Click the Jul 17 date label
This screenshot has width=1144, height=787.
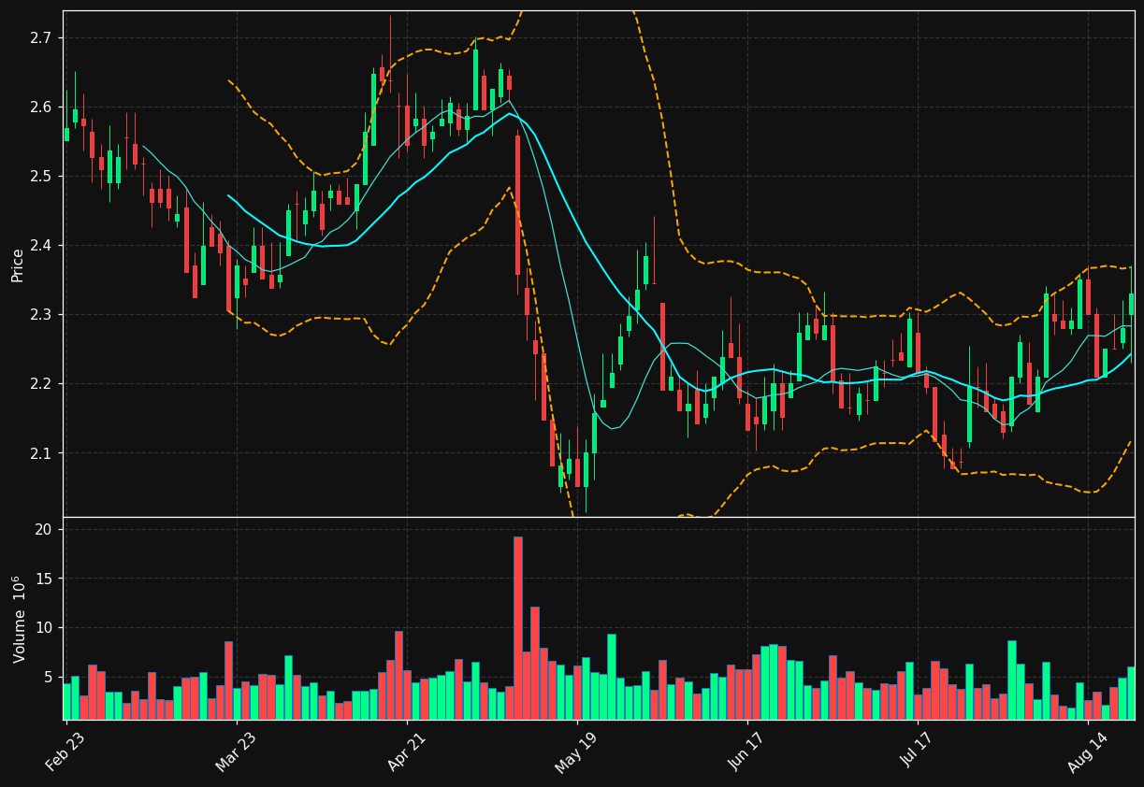pos(918,751)
